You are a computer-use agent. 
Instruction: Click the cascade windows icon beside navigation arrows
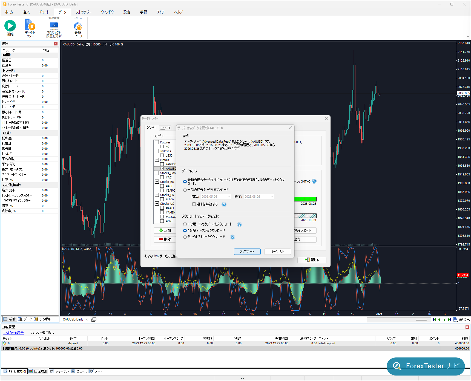[455, 320]
